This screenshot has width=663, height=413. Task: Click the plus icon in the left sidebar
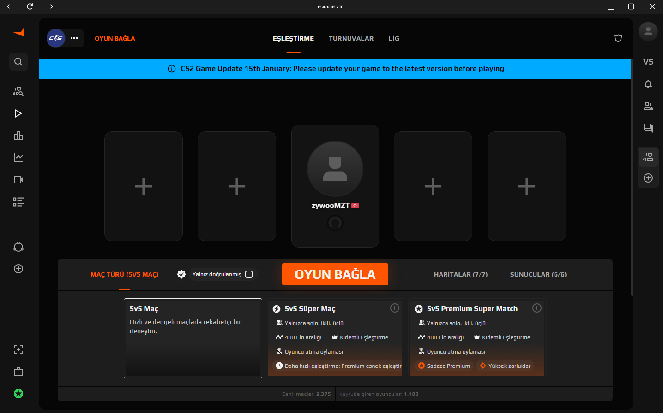18,269
